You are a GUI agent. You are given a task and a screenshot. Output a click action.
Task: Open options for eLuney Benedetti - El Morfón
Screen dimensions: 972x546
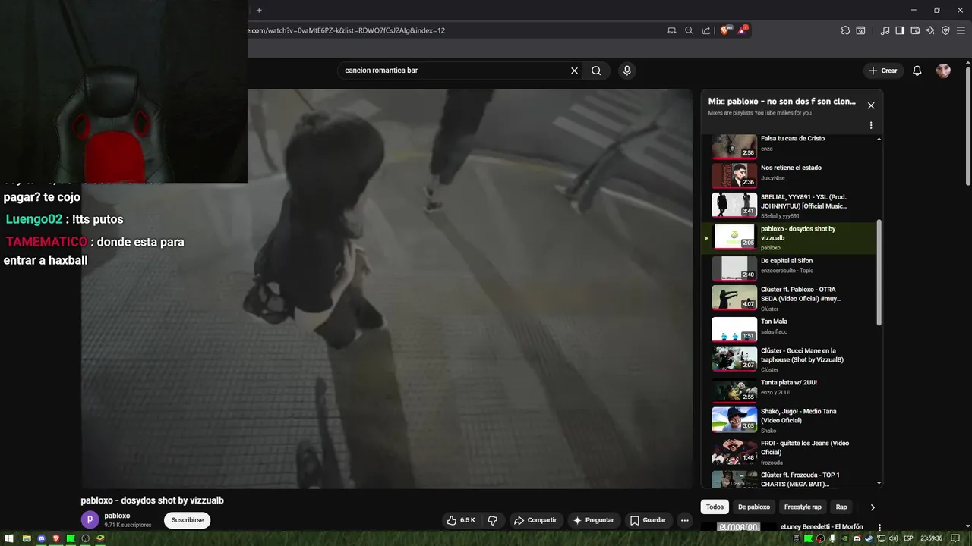(879, 526)
